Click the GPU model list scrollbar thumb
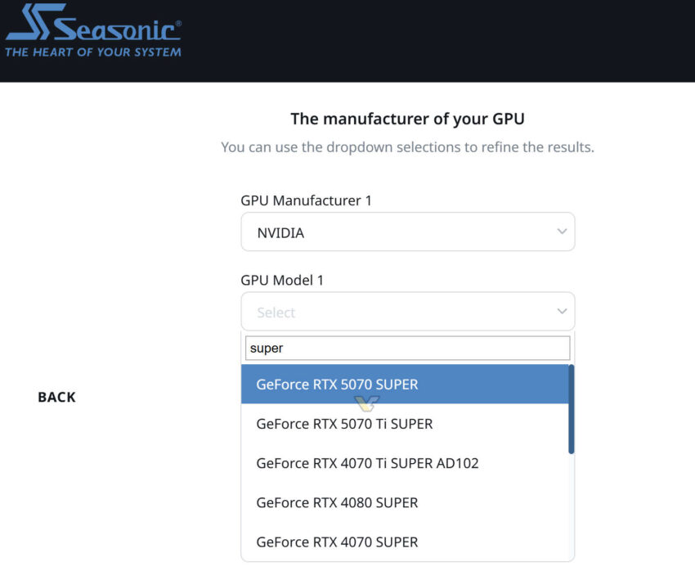695x585 pixels. tap(571, 409)
